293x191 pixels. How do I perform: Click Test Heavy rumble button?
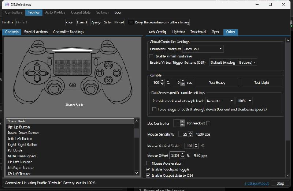click(217, 83)
